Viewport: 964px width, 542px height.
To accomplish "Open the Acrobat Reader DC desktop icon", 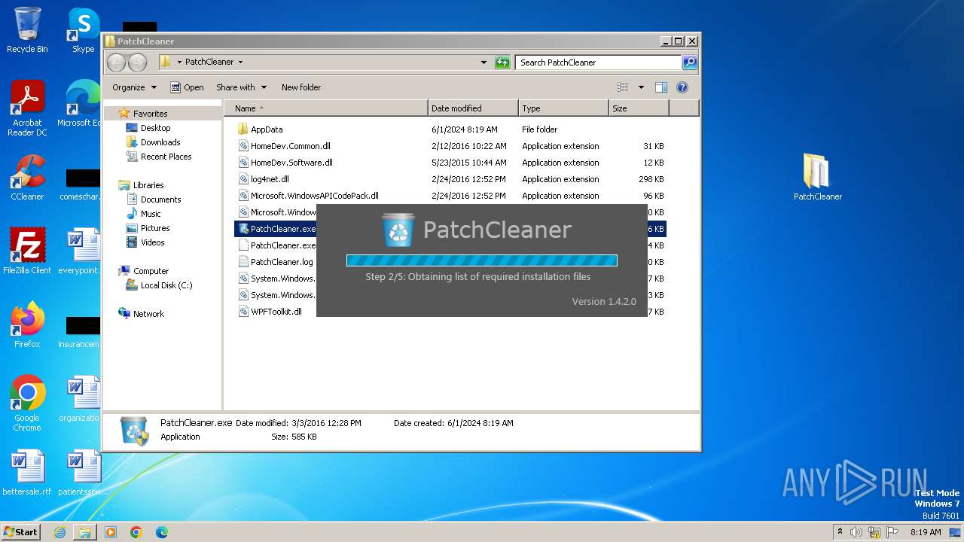I will point(27,108).
